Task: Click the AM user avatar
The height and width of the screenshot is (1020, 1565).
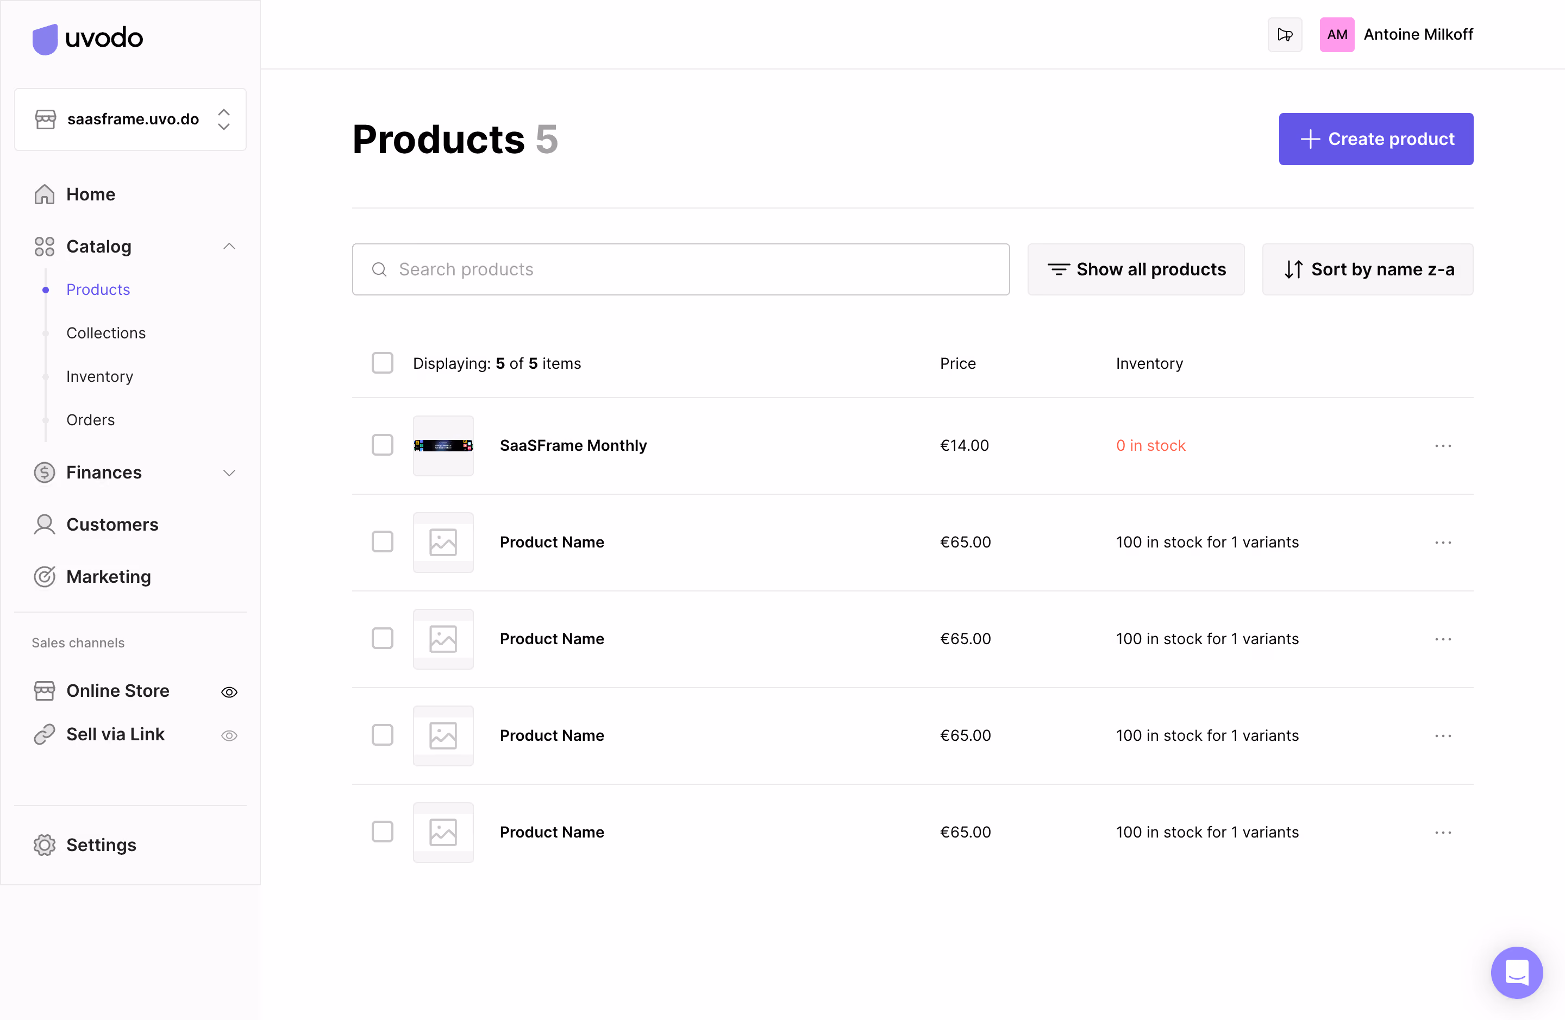Action: coord(1337,34)
